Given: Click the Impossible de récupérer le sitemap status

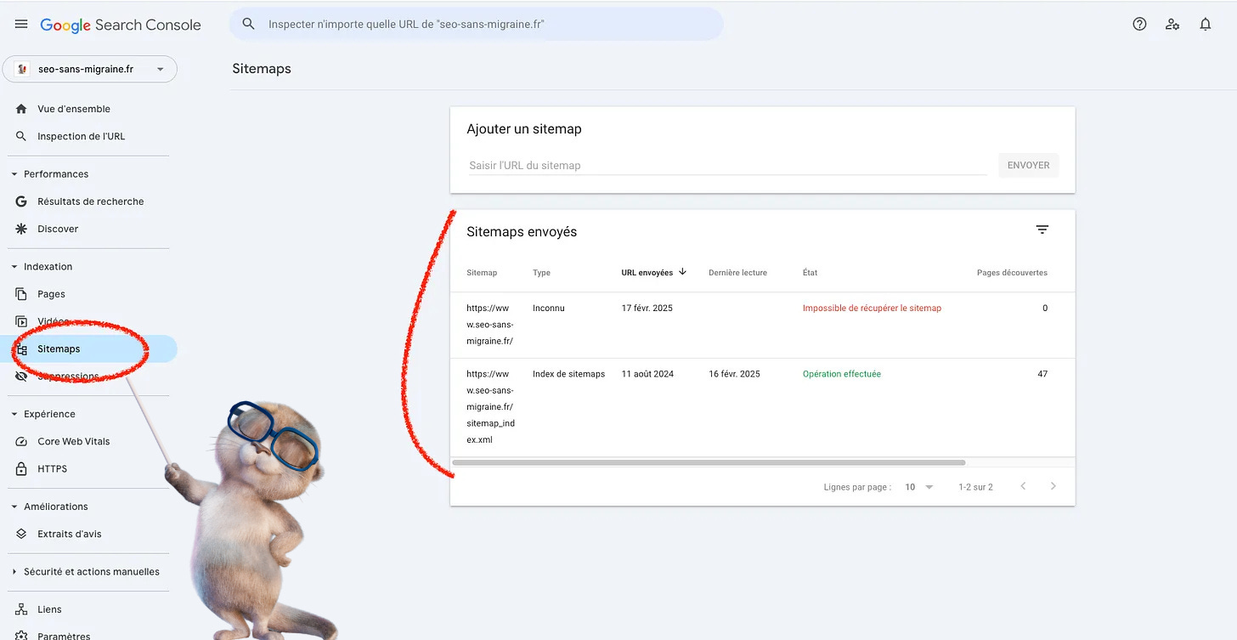Looking at the screenshot, I should [872, 308].
